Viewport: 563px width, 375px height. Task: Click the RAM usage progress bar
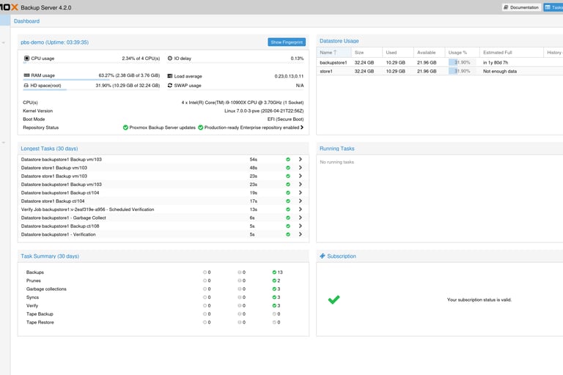coord(92,80)
